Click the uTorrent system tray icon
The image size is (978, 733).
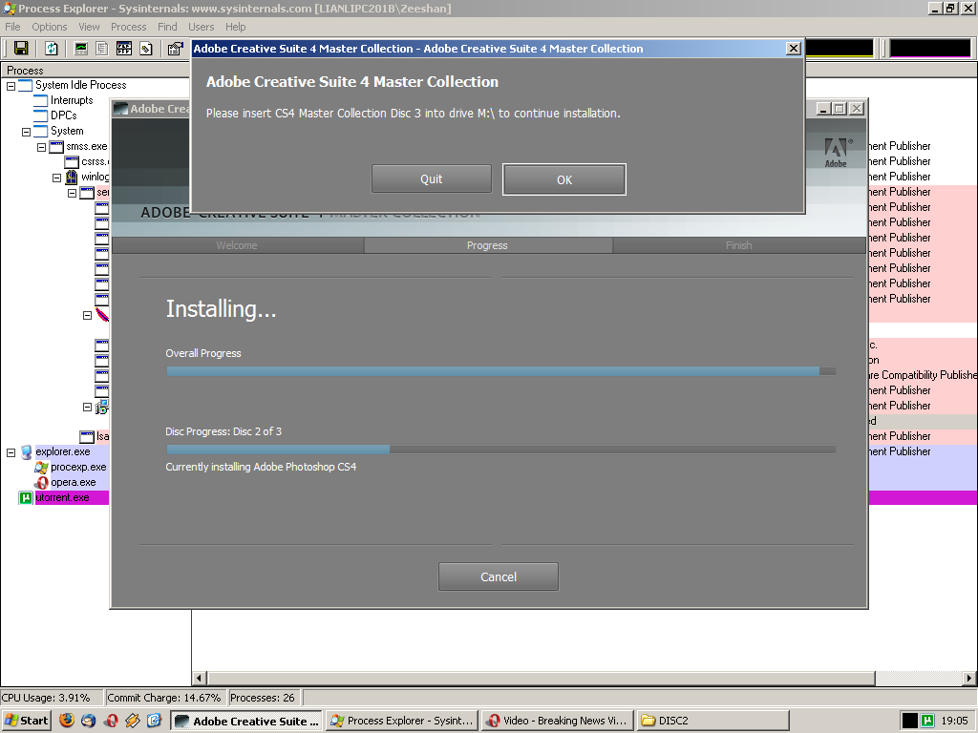click(x=927, y=721)
